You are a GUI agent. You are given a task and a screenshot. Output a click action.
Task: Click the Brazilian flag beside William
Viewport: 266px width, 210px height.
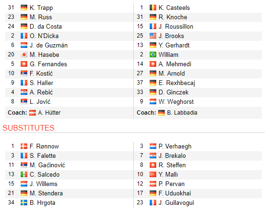153,54
